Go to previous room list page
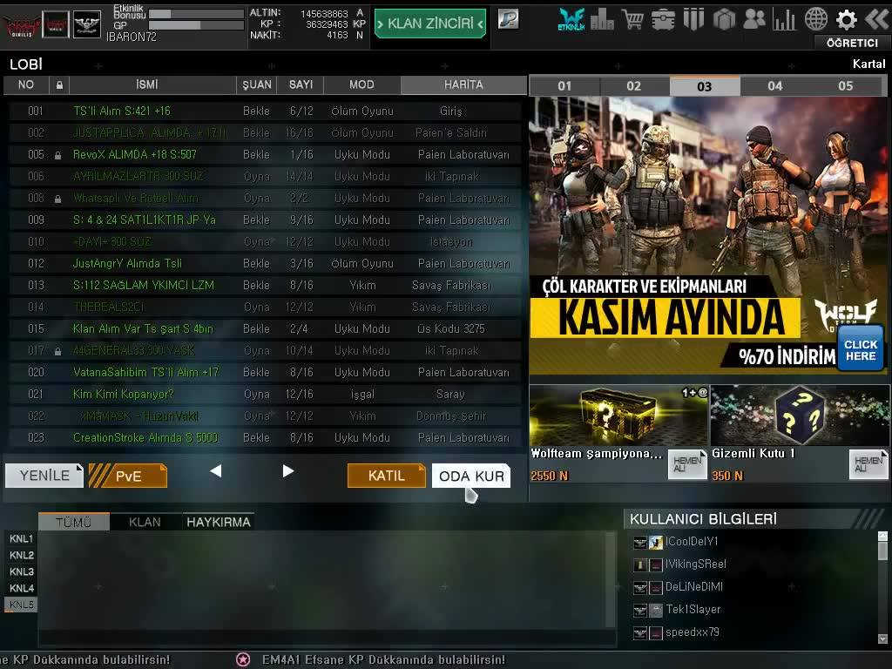The width and height of the screenshot is (892, 669). (x=216, y=471)
